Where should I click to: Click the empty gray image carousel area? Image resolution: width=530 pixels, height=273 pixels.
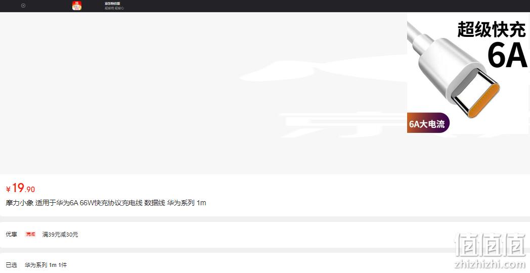[203, 93]
